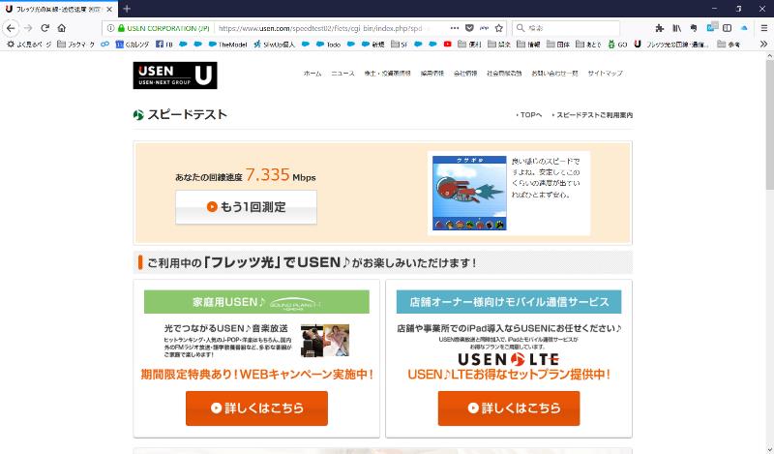Viewport: 774px width, 454px height.
Task: Click the USEN-NEXT GROUP logo
Action: [175, 76]
